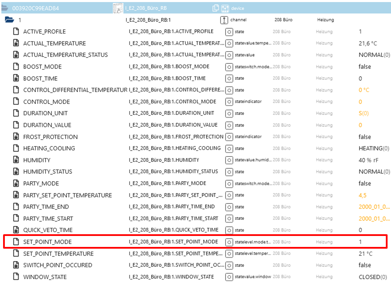
Task: Click the name I_E2_208_Büro_RB:1.QUICK_VETO_TIME
Action: coord(173,230)
